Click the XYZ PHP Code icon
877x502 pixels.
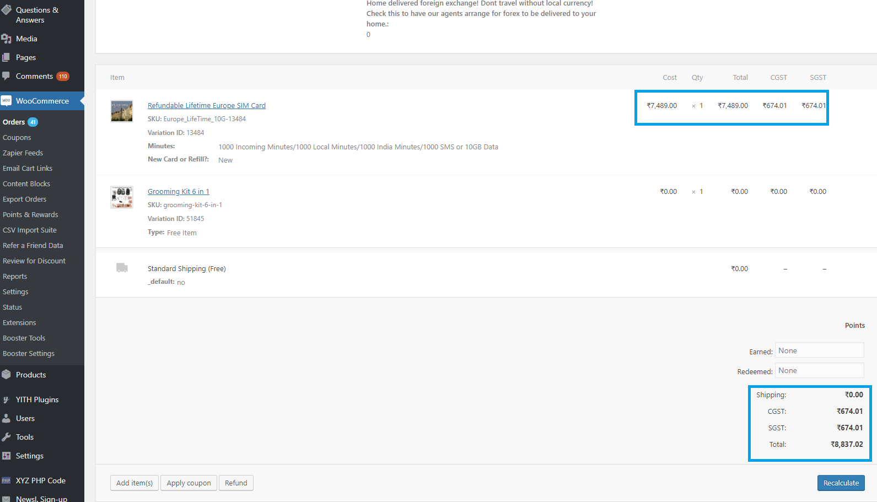(7, 481)
